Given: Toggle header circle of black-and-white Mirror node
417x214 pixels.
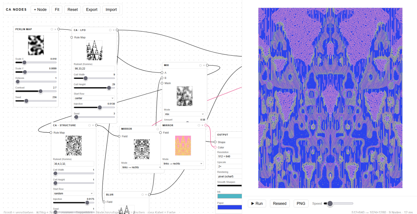Looking at the screenshot, I should tap(157, 129).
